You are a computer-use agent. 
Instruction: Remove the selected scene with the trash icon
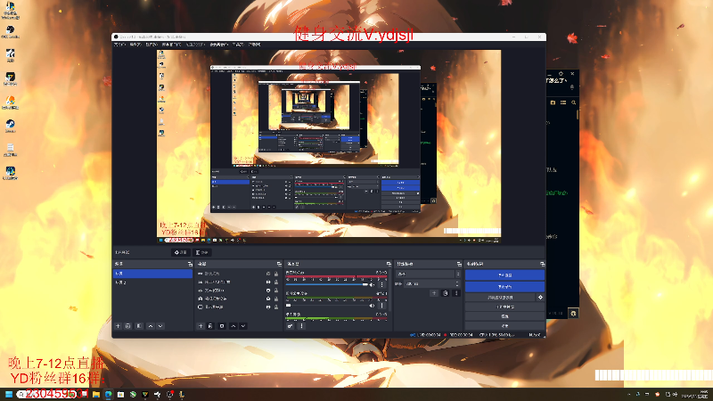[128, 326]
